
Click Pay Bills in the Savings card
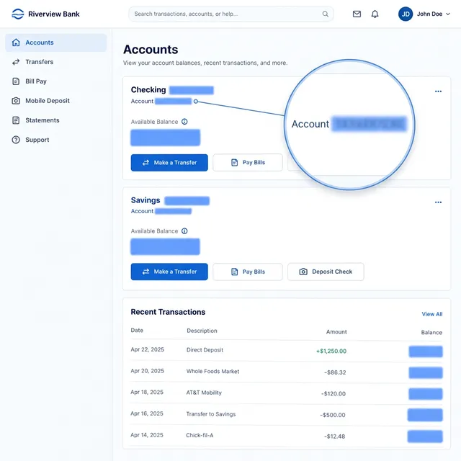click(248, 272)
